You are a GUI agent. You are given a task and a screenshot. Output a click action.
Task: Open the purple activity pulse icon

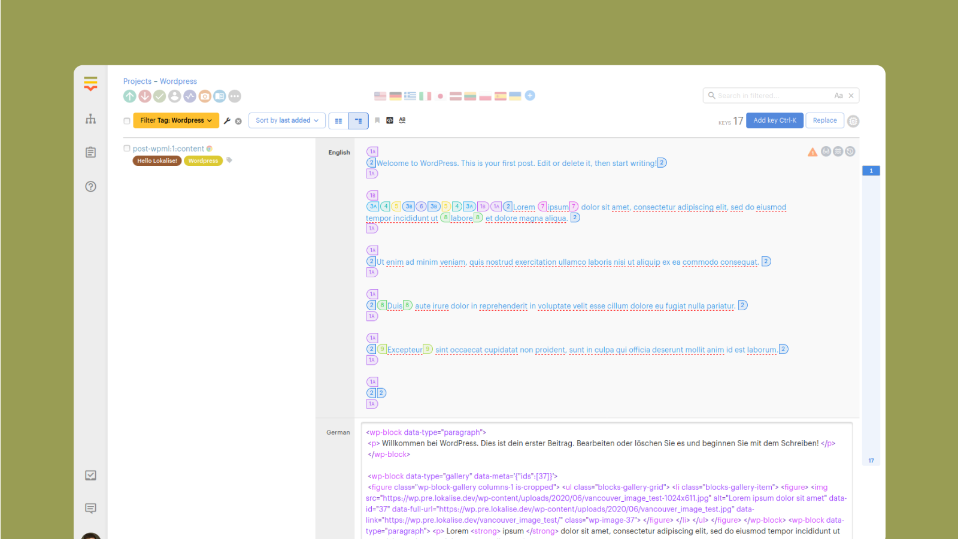[190, 96]
